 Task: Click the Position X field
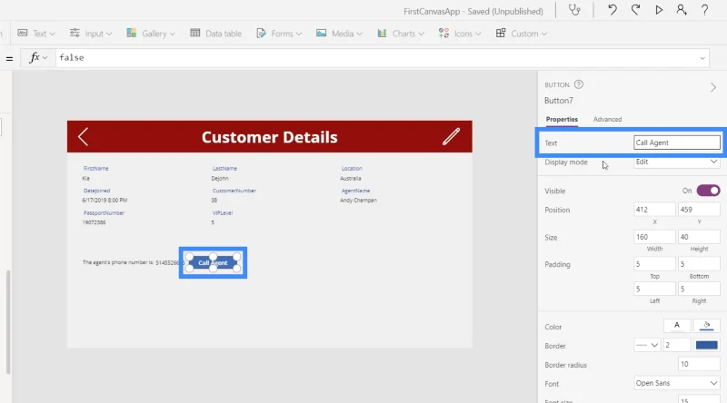click(654, 210)
